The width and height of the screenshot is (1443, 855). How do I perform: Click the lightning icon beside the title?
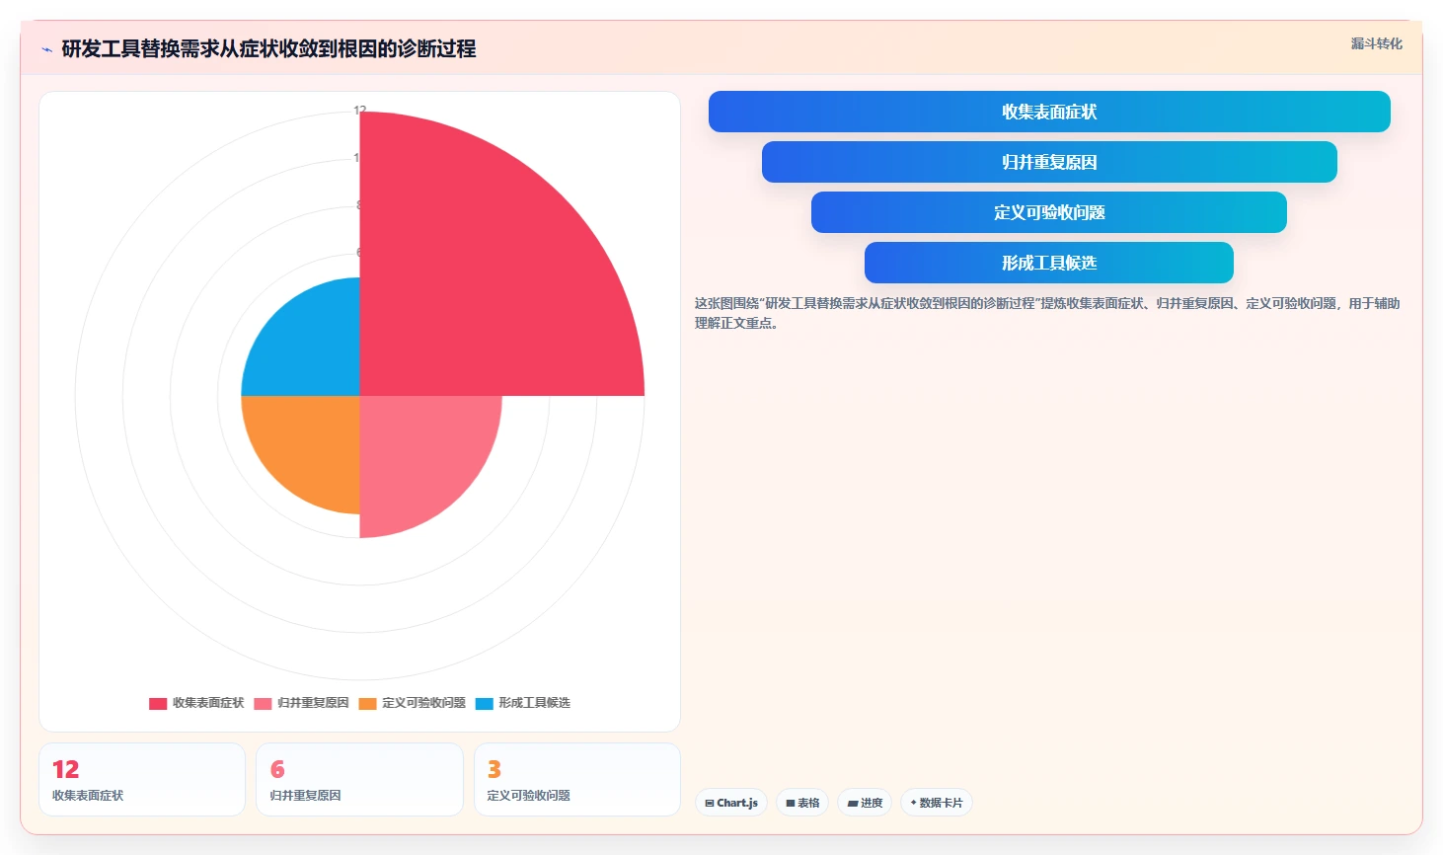coord(46,49)
